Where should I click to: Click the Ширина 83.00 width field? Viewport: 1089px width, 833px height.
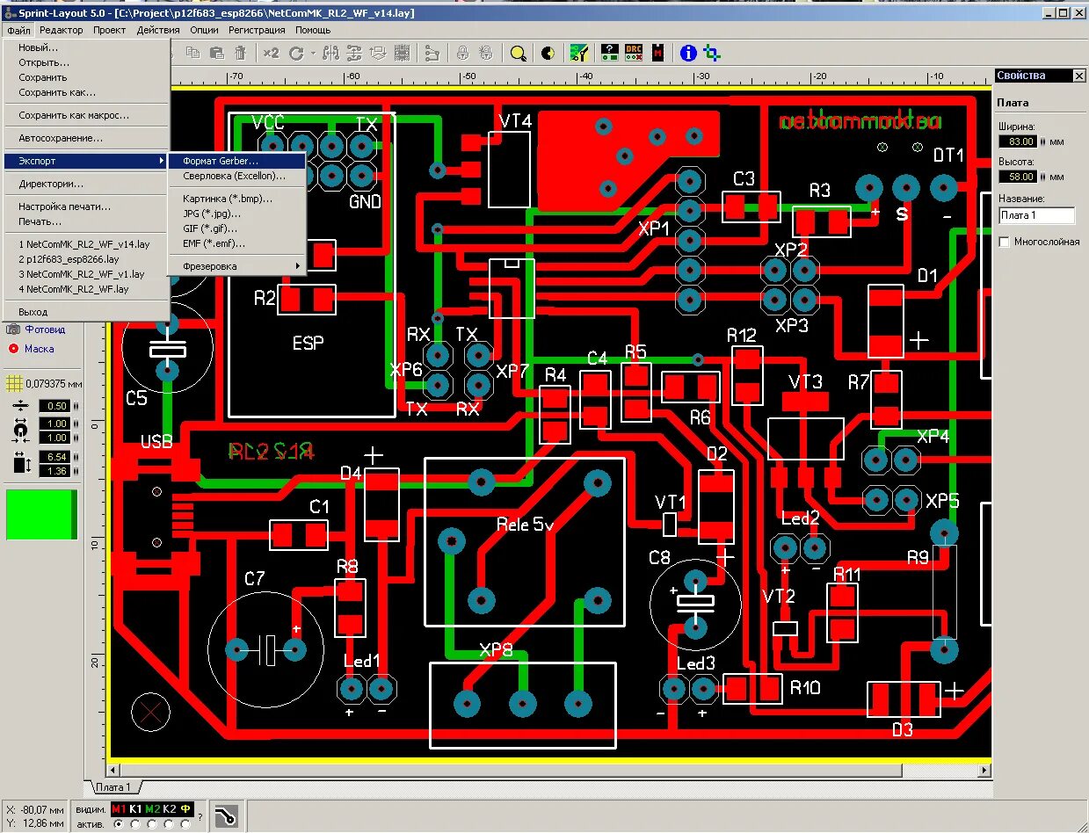(1018, 141)
